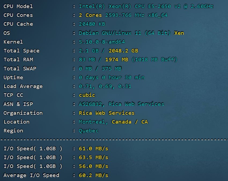Image resolution: width=228 pixels, height=181 pixels.
Task: Click the 2048.2 GB total space value
Action: pyautogui.click(x=123, y=51)
